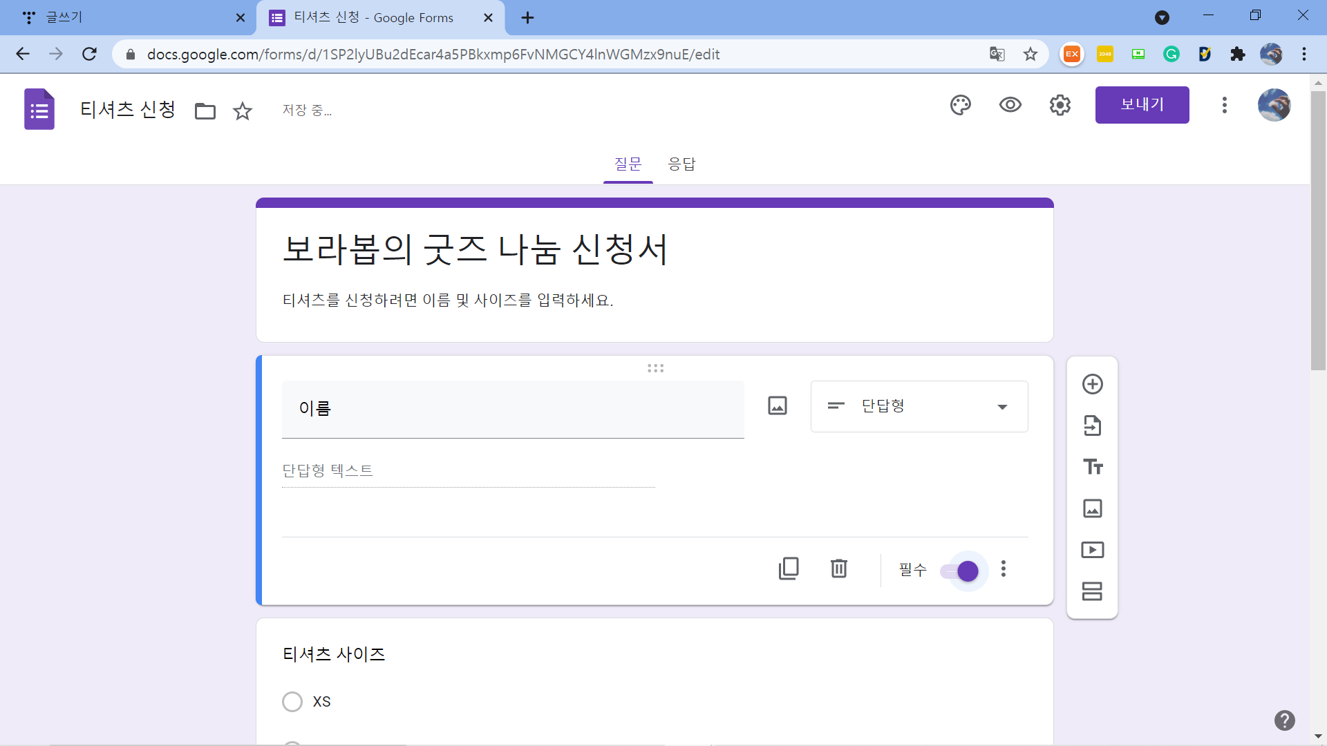Screen dimensions: 1327x746
Task: Open the 단답형 question type dropdown
Action: [919, 407]
